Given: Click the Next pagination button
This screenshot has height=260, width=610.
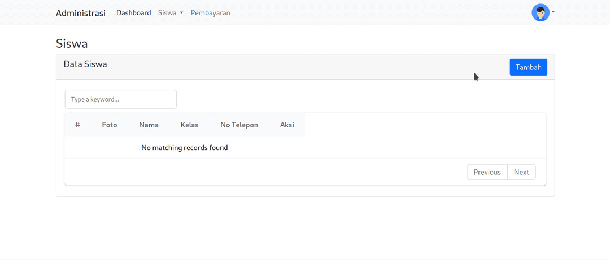Looking at the screenshot, I should pos(521,172).
